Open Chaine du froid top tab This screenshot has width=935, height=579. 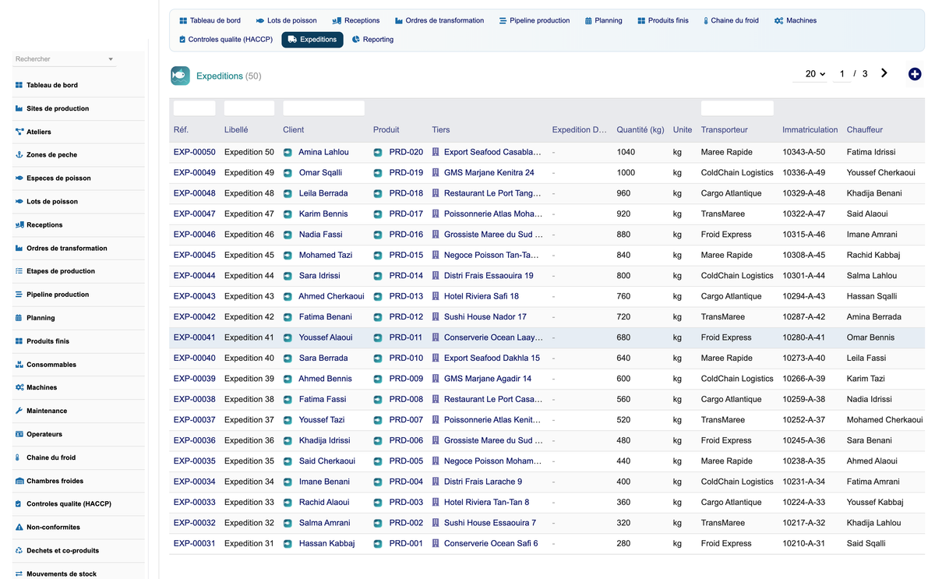pyautogui.click(x=730, y=20)
